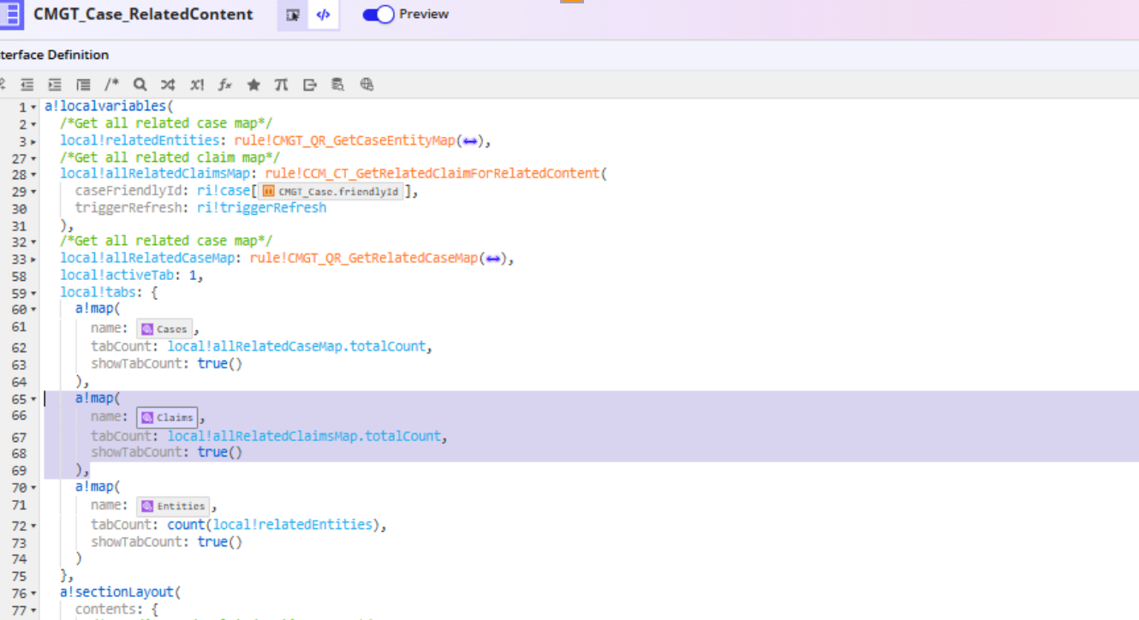The width and height of the screenshot is (1139, 620).
Task: Click the Claims translation string chip
Action: coord(167,417)
